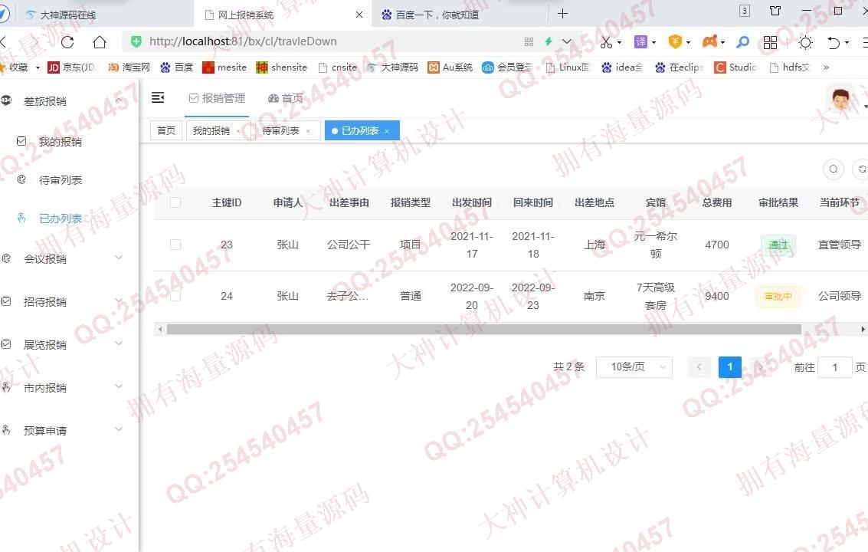Click the scissors screenshot tool icon
Viewport: 868px width, 552px height.
tap(606, 41)
